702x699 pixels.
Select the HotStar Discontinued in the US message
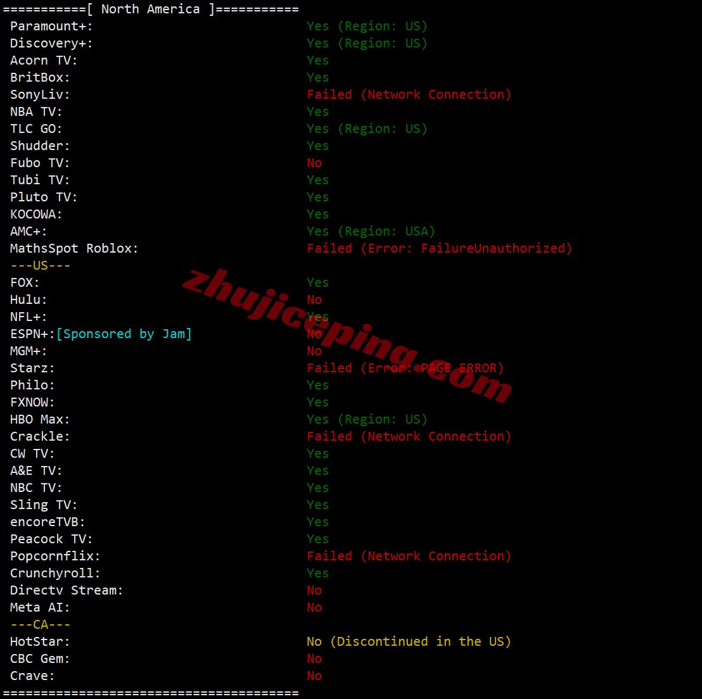(x=409, y=642)
